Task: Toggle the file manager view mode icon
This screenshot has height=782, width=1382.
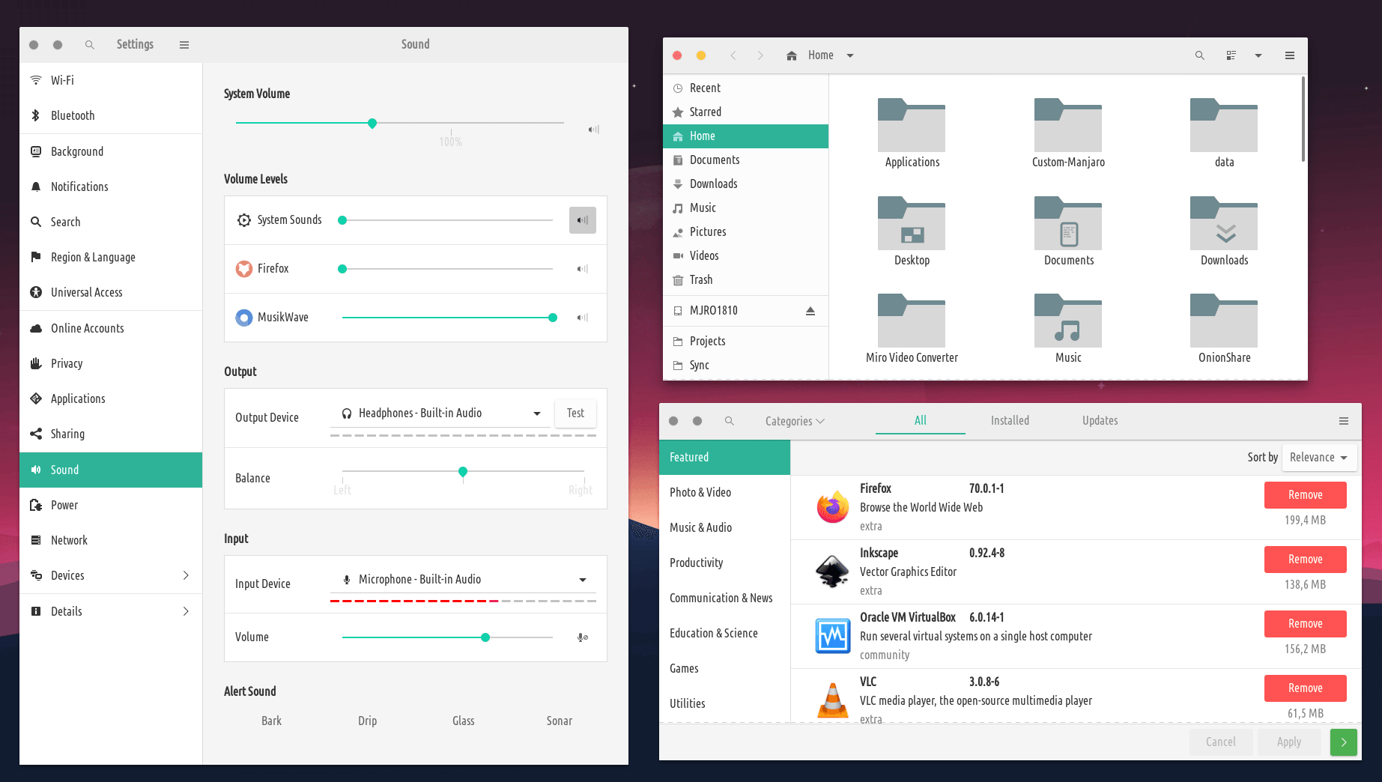Action: coord(1231,55)
